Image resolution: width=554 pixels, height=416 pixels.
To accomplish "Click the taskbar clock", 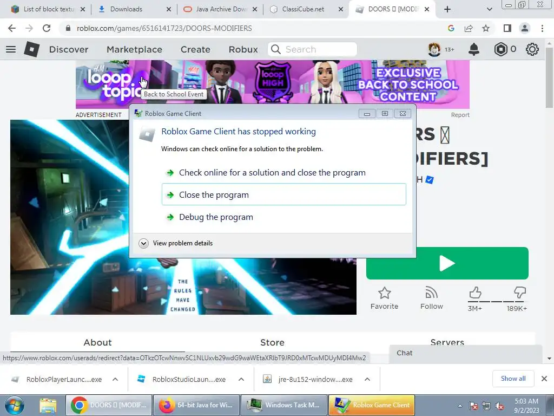I will (x=526, y=406).
